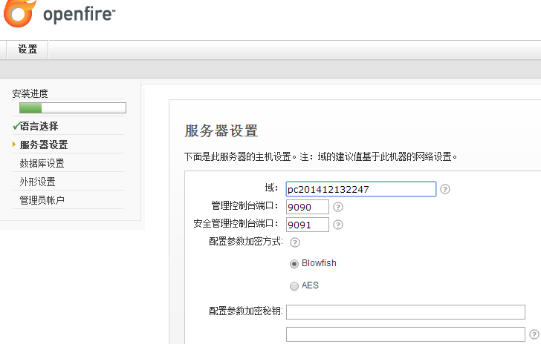Focus the 域 input field

pos(361,189)
